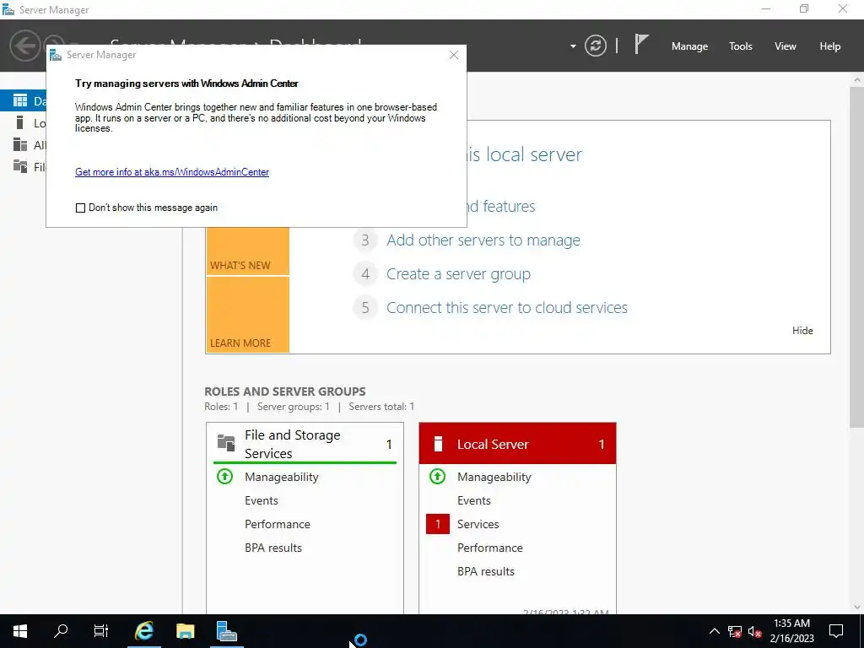Launch Internet Explorer from taskbar
The image size is (864, 648).
143,631
